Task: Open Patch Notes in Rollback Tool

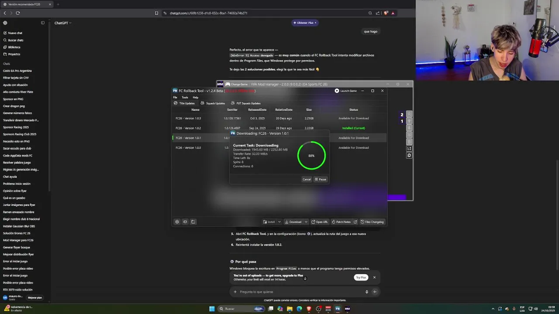Action: pyautogui.click(x=341, y=222)
